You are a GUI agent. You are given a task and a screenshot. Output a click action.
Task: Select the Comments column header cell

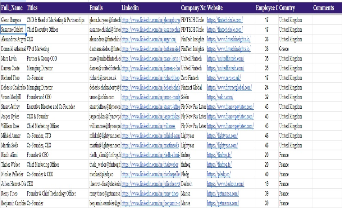(324, 8)
